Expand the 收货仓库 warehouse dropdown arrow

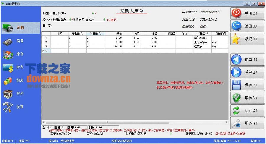(104, 20)
